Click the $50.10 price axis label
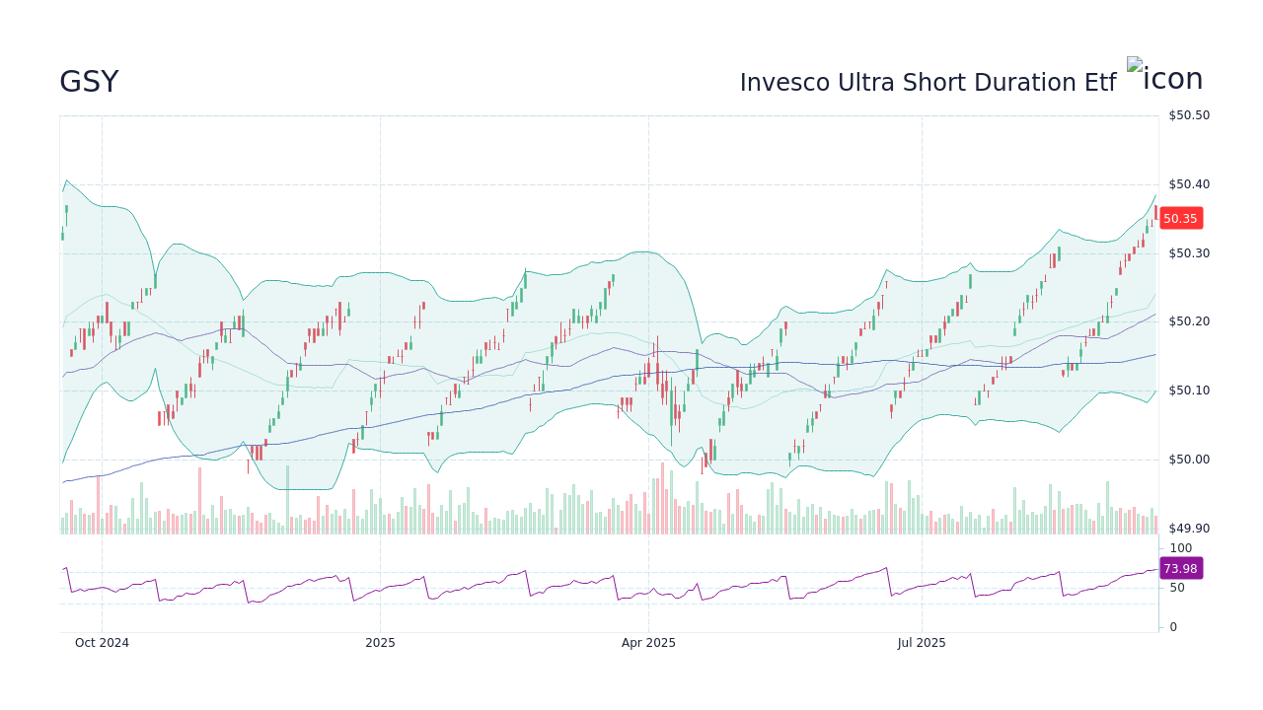The width and height of the screenshot is (1263, 710). tap(1189, 390)
